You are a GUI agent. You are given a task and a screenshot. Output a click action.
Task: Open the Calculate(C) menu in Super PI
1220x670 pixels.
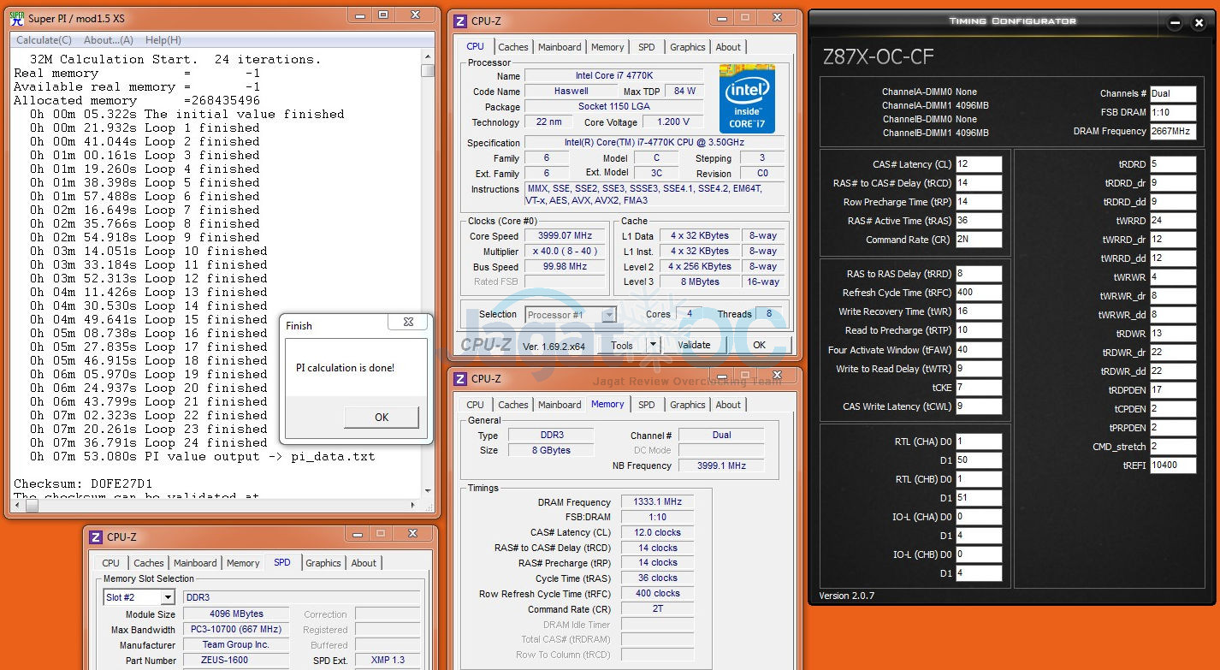point(44,40)
